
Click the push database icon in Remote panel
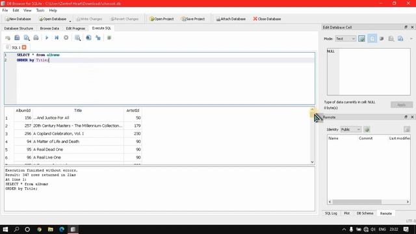pyautogui.click(x=407, y=129)
